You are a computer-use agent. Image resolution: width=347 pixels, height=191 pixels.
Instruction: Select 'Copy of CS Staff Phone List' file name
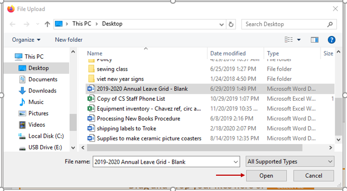(x=131, y=99)
